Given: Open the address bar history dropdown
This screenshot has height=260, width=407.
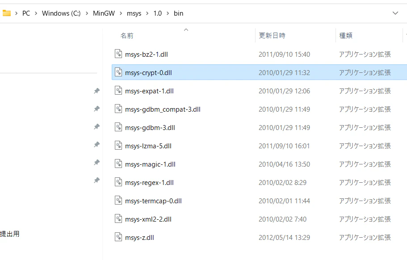Looking at the screenshot, I should 395,13.
